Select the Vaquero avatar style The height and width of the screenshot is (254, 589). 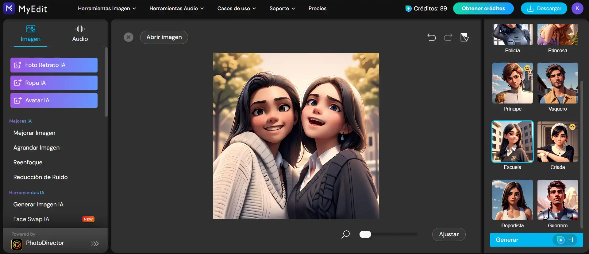point(557,83)
